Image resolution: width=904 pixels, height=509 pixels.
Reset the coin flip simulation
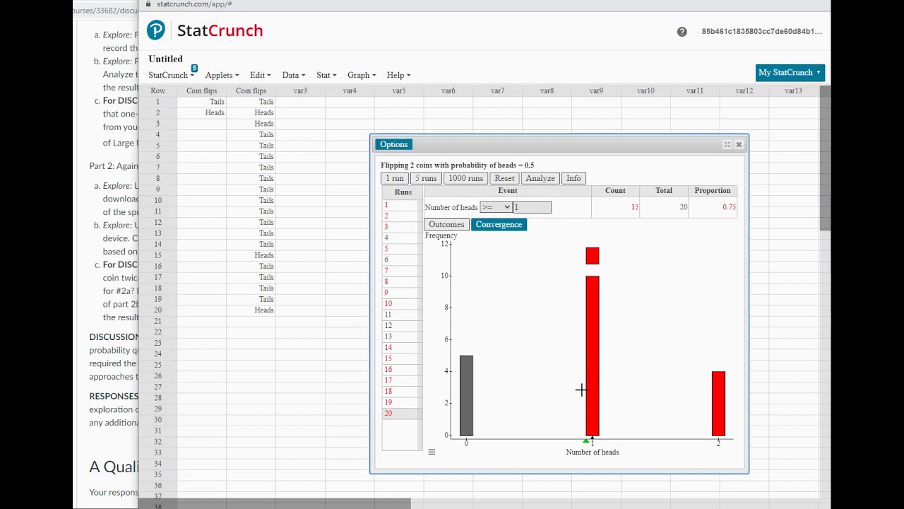tap(504, 178)
